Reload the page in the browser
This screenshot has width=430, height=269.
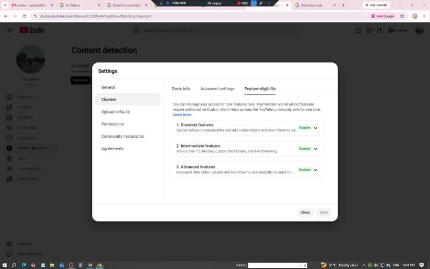click(x=24, y=16)
